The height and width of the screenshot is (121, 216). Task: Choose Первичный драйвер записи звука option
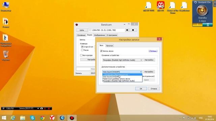(122, 79)
